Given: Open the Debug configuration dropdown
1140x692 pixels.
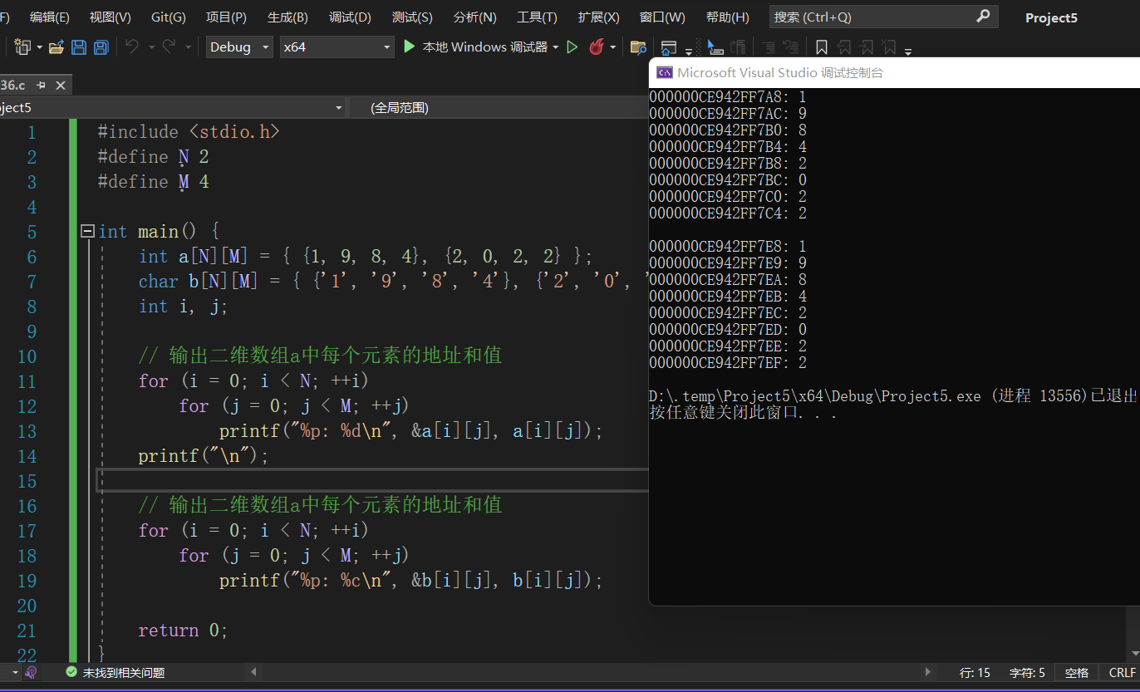Looking at the screenshot, I should [x=239, y=47].
